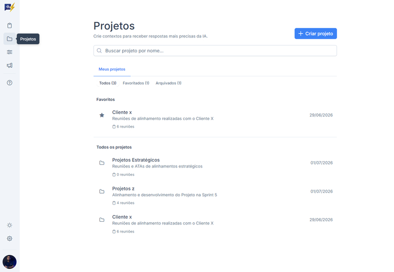
Task: Click the 6 reuniões count under Favoritos
Action: coord(123,127)
